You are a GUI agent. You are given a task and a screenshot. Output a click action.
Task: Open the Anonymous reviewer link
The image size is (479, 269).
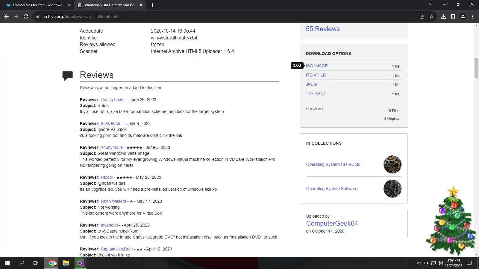click(x=112, y=147)
